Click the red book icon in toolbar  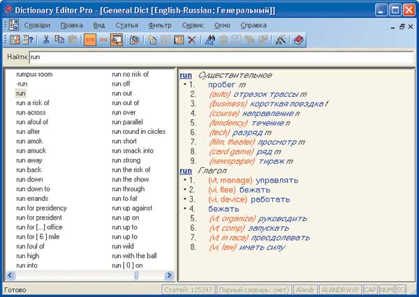tap(298, 40)
